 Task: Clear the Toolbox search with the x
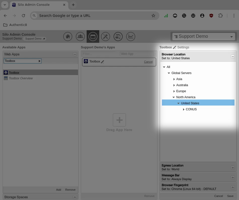(39, 61)
